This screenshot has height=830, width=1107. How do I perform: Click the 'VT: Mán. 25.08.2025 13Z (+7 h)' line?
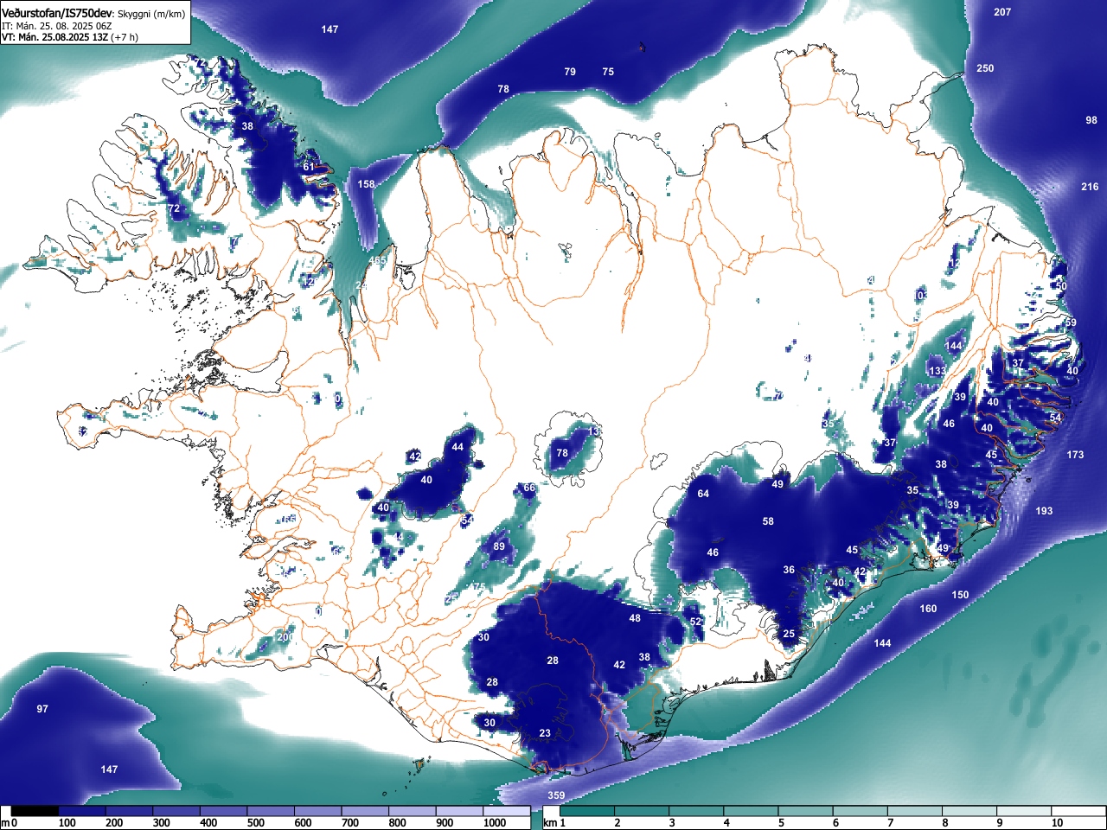click(70, 37)
